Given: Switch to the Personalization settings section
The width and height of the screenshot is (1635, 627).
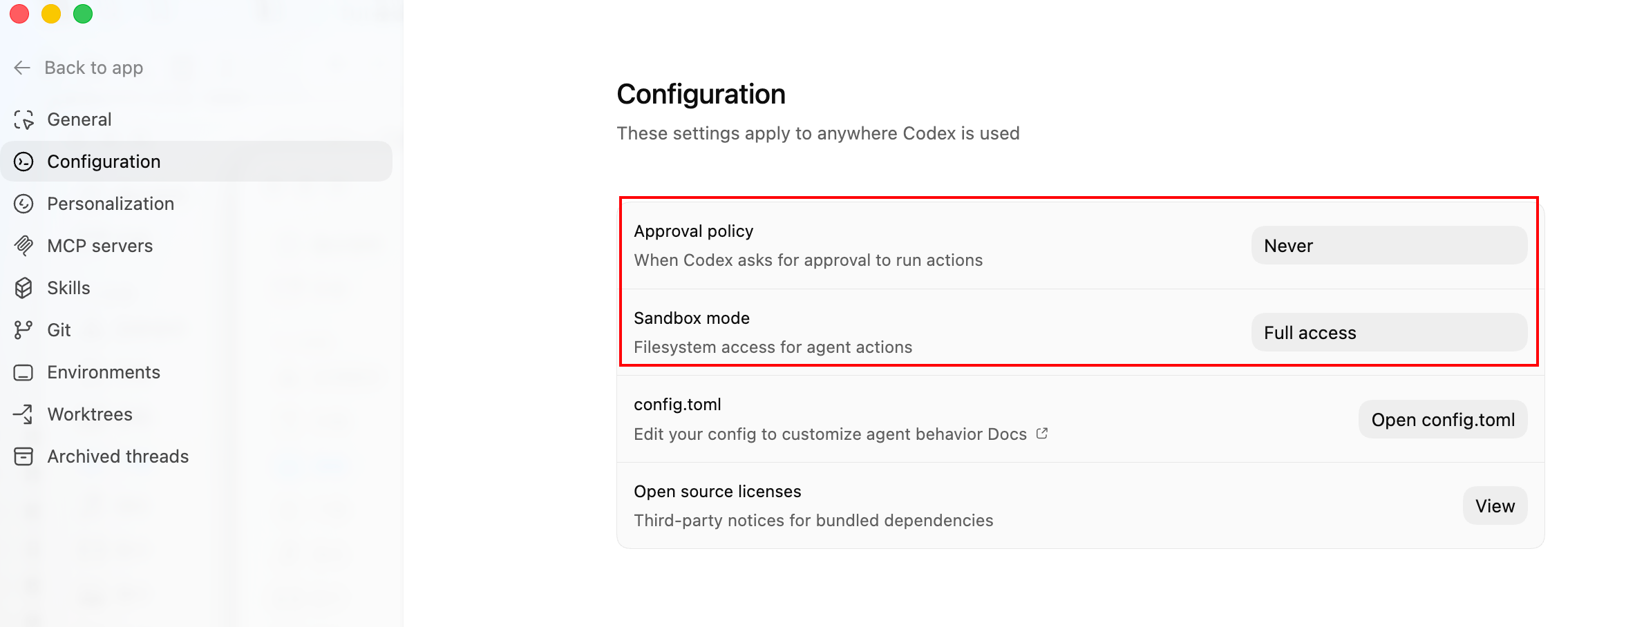Looking at the screenshot, I should click(111, 204).
